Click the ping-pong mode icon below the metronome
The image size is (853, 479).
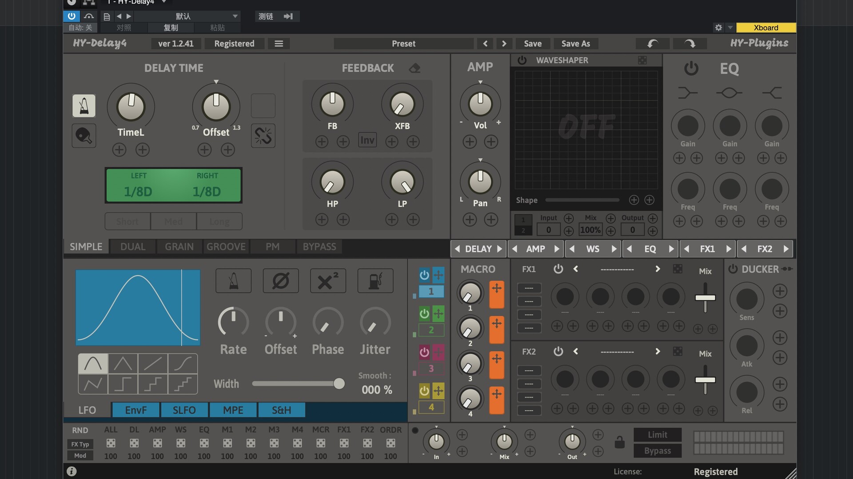84,136
